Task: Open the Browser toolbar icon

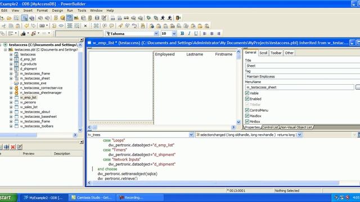Action: (62, 18)
